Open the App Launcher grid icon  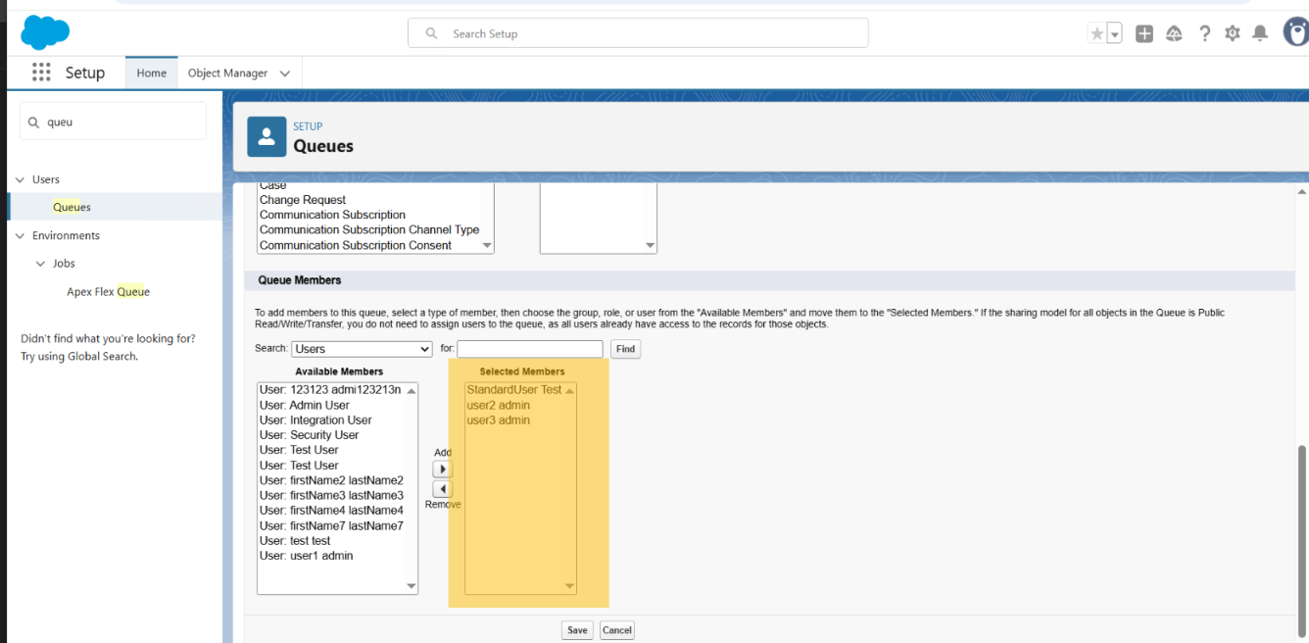click(x=41, y=73)
